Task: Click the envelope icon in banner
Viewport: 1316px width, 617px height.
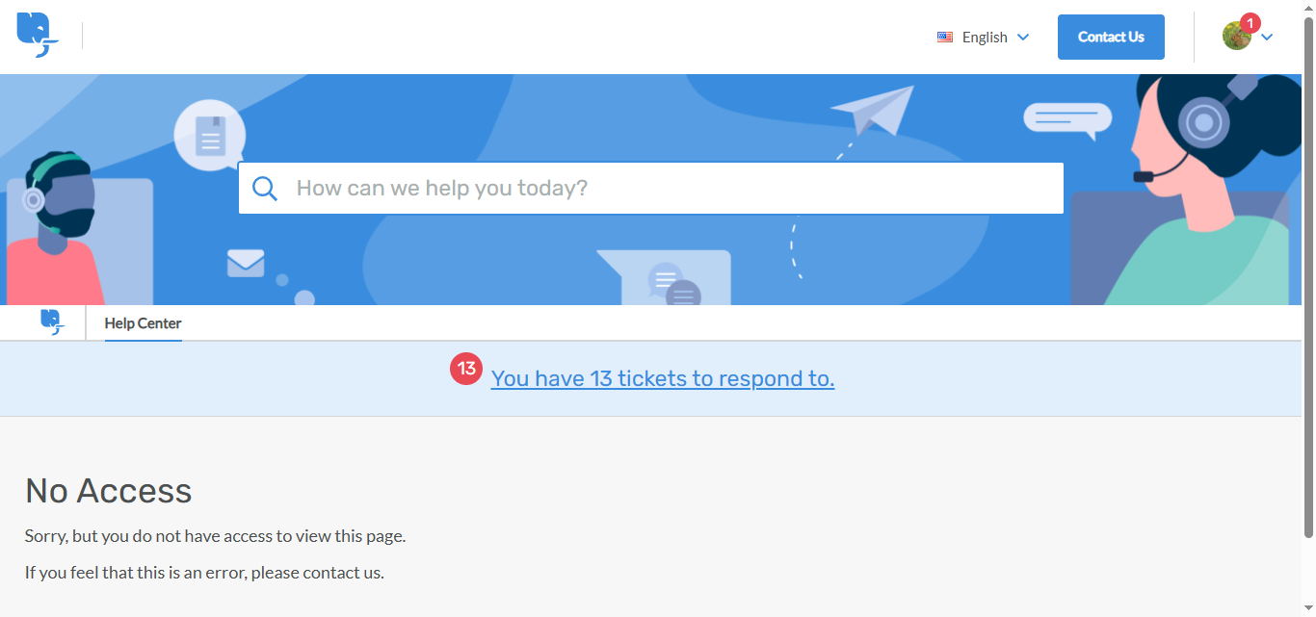Action: point(246,263)
